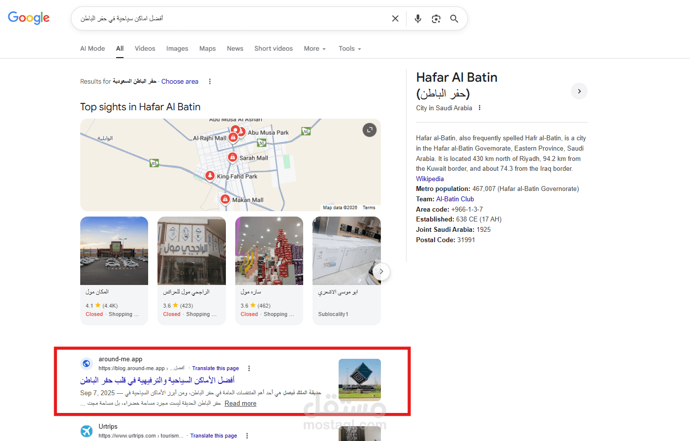Open options dots beside City in Saudi Arabia

[479, 108]
